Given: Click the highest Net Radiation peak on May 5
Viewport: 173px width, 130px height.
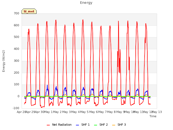Looking at the screenshot, I should (83, 20).
